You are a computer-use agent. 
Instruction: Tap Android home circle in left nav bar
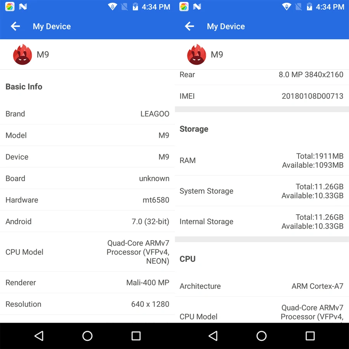pyautogui.click(x=87, y=336)
